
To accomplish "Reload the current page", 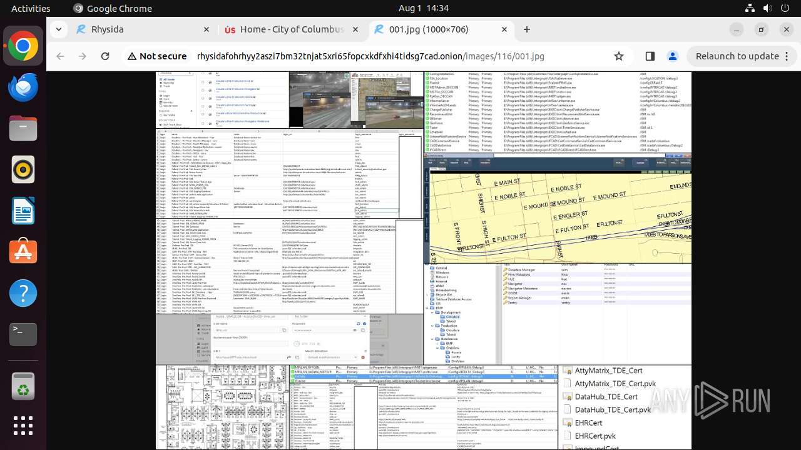I will (105, 56).
